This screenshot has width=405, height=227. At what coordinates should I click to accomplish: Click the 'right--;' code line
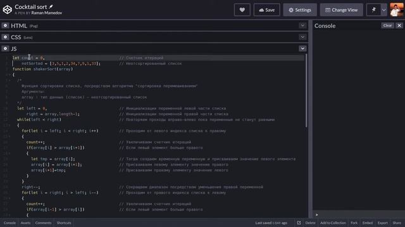coord(31,187)
